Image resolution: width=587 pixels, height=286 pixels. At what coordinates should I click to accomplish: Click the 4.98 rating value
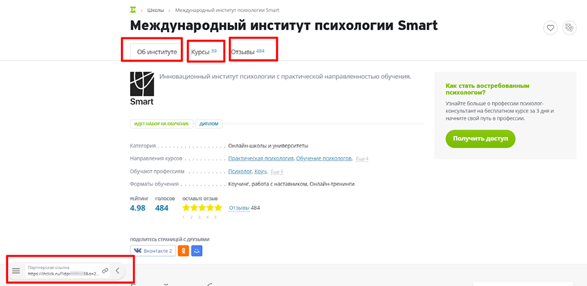(x=137, y=208)
